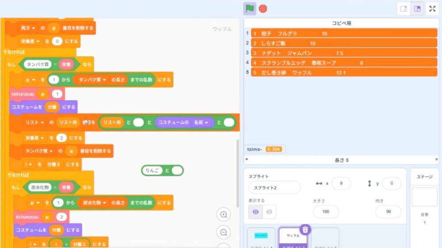The width and height of the screenshot is (442, 248).
Task: Hide sprite with crossed eye icon
Action: coord(269,212)
